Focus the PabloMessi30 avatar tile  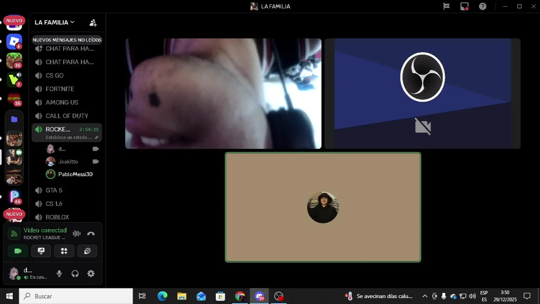point(323,207)
